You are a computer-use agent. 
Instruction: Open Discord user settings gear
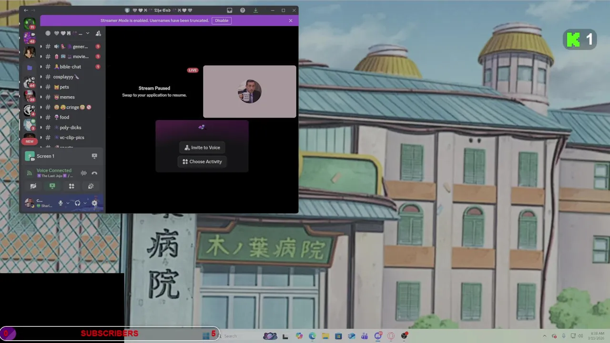(x=94, y=203)
